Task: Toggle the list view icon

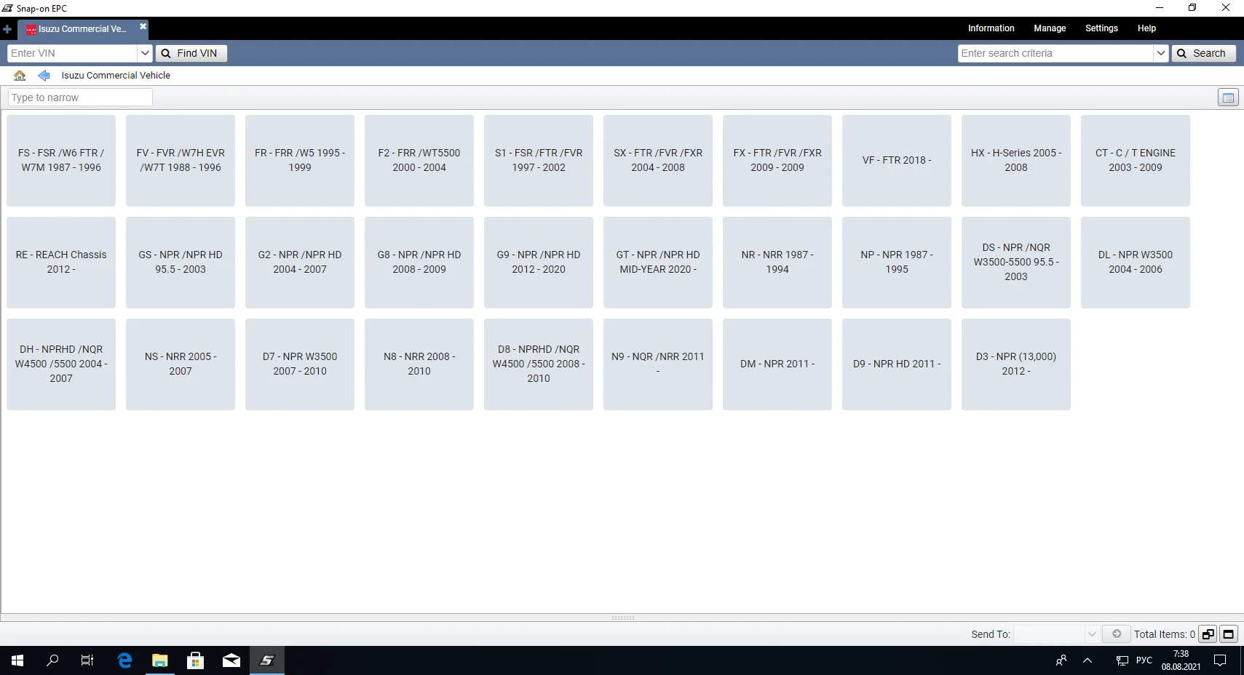Action: [1228, 97]
